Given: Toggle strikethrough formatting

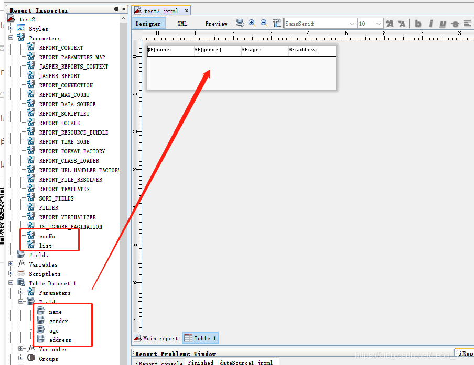Looking at the screenshot, I should 455,24.
